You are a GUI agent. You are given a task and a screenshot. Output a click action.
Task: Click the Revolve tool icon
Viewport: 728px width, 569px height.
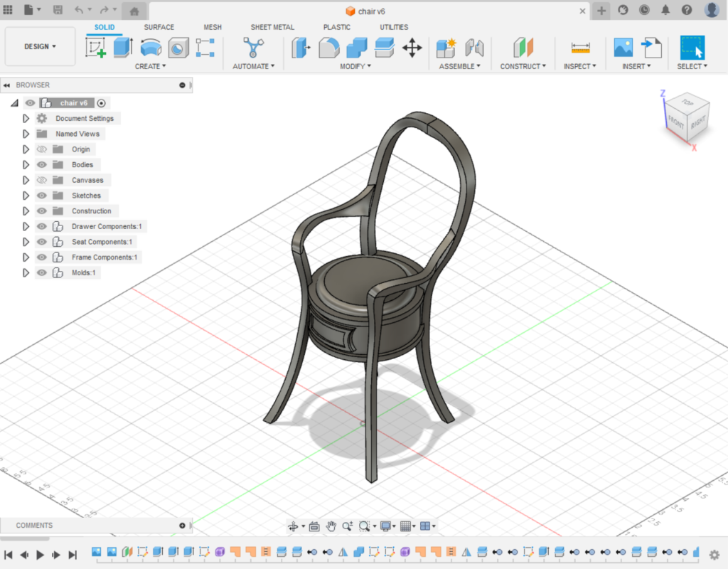(x=151, y=48)
